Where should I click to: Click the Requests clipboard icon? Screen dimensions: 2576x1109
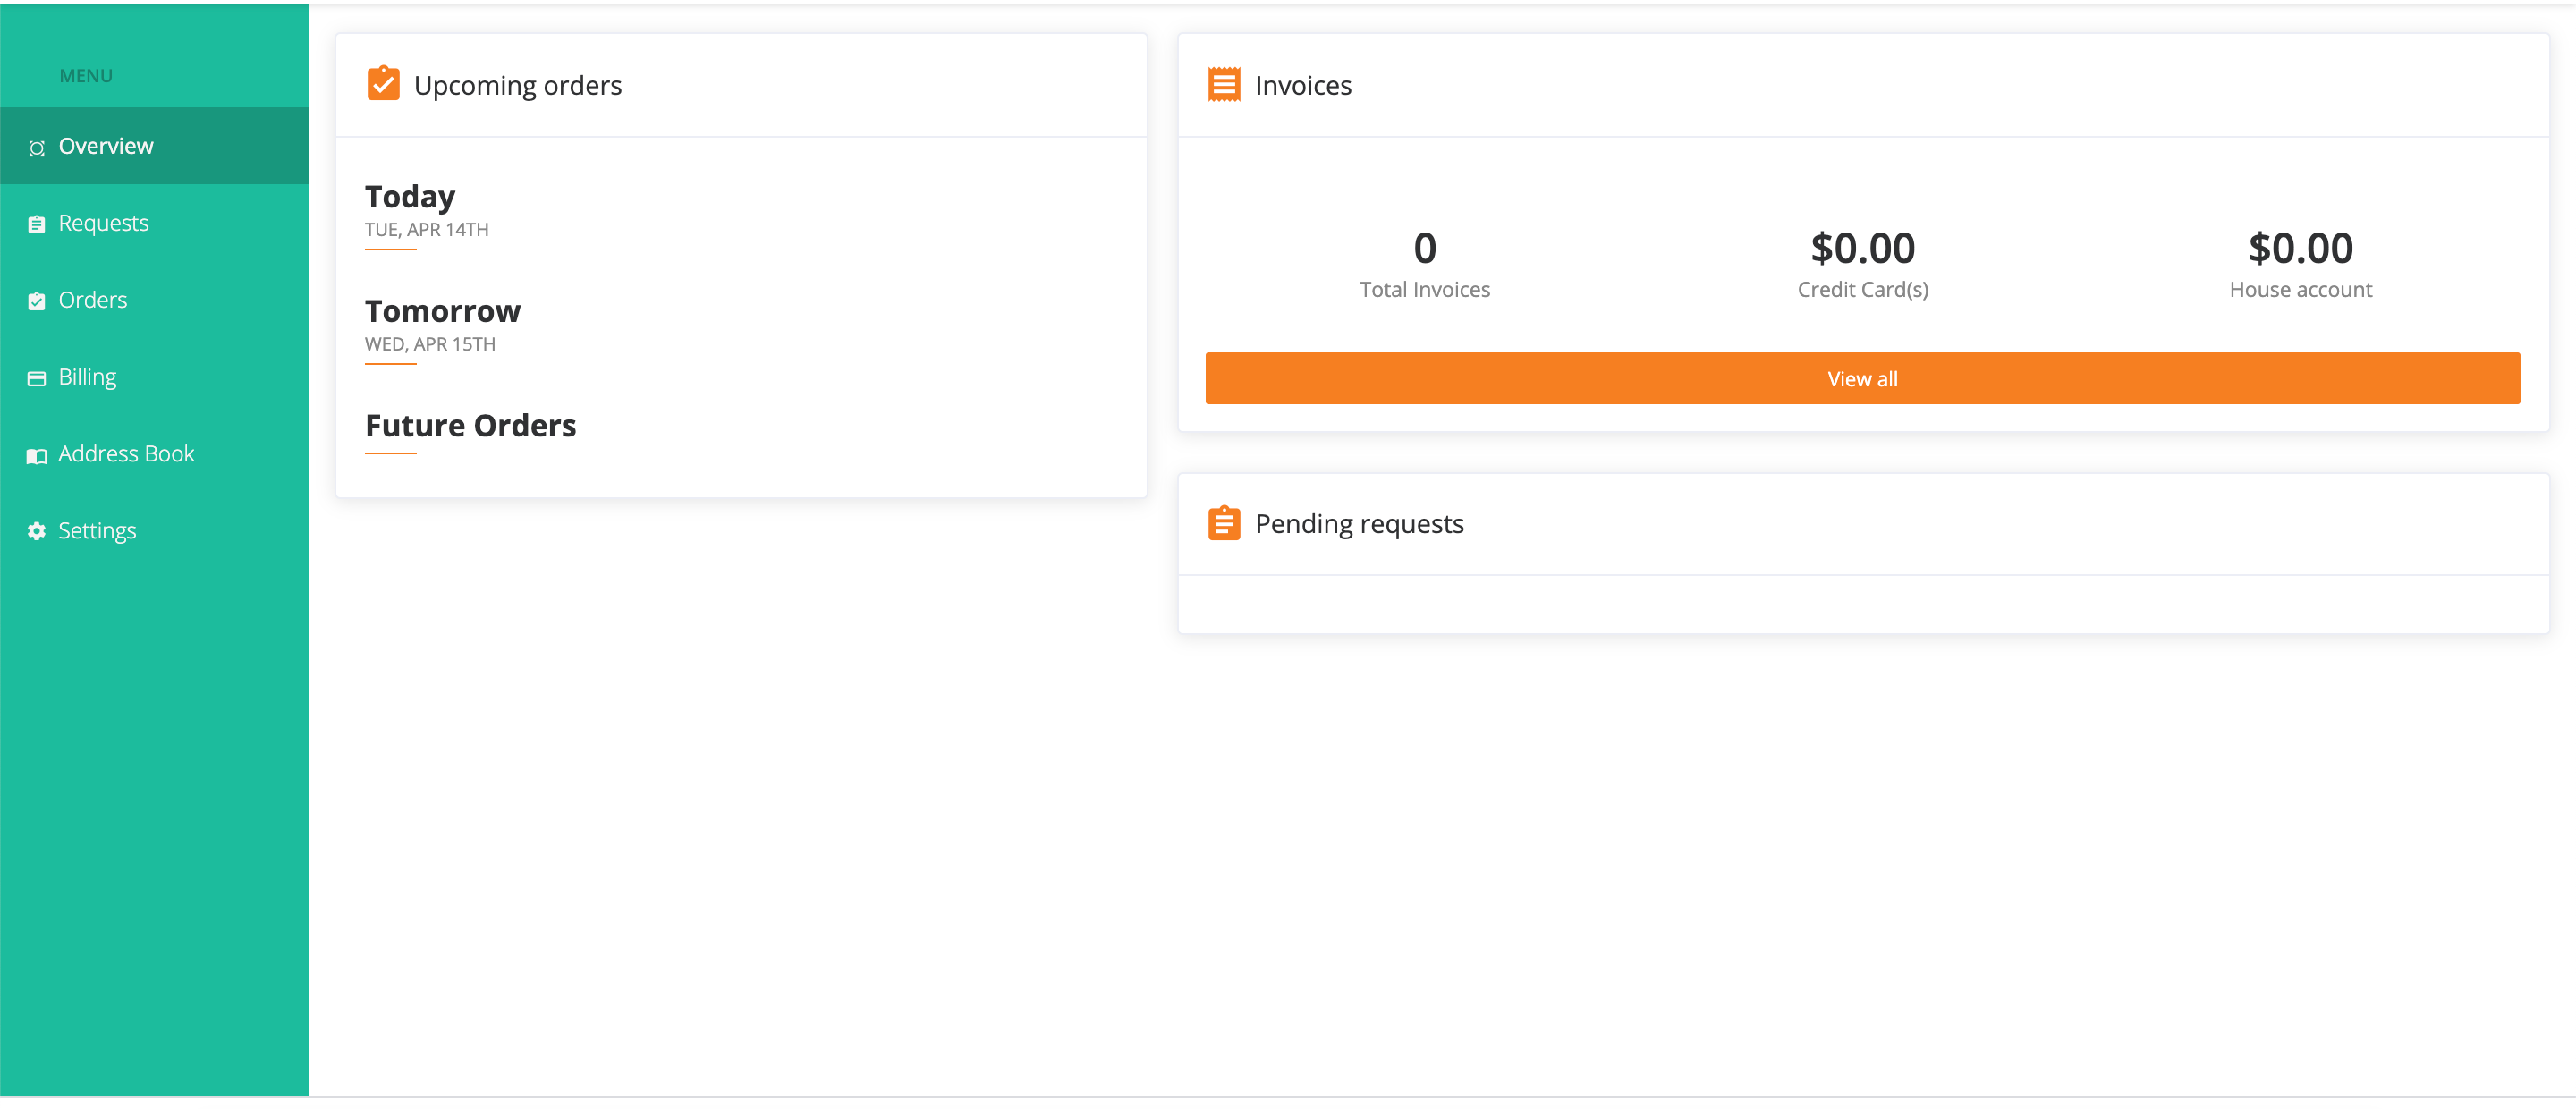click(x=37, y=224)
